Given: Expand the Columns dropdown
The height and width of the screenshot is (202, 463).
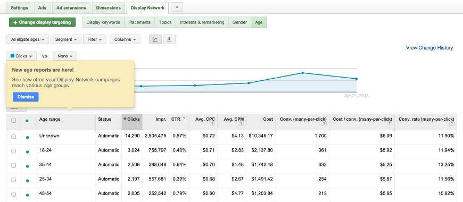Looking at the screenshot, I should point(125,39).
